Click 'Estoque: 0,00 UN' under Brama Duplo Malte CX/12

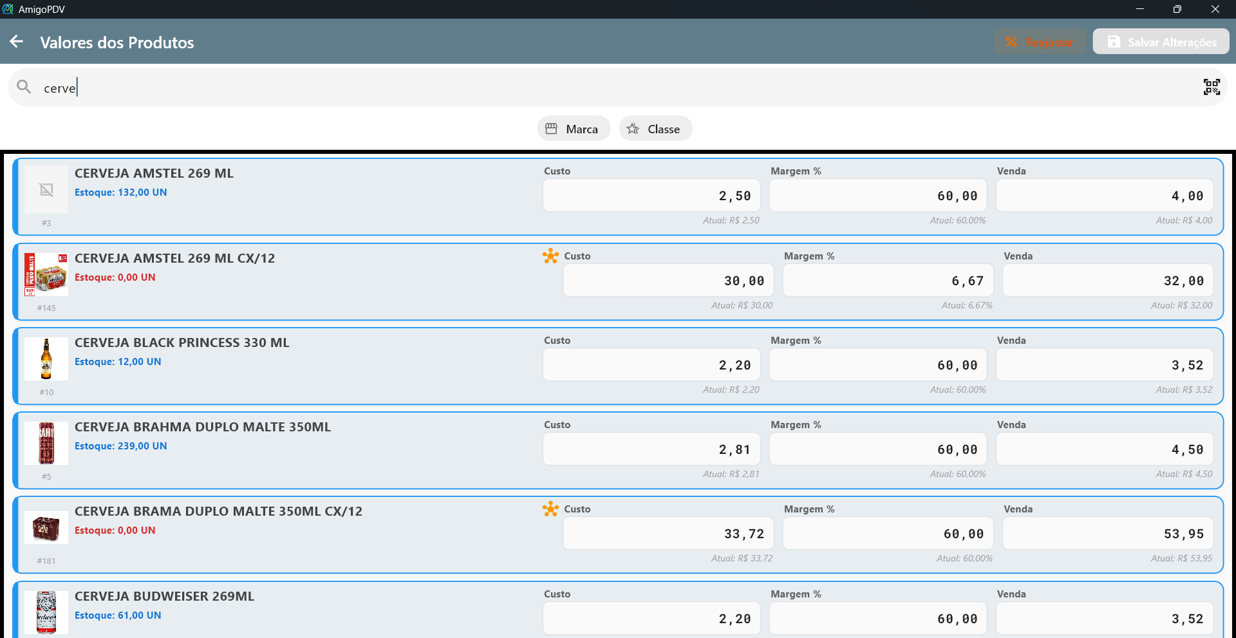(x=115, y=530)
